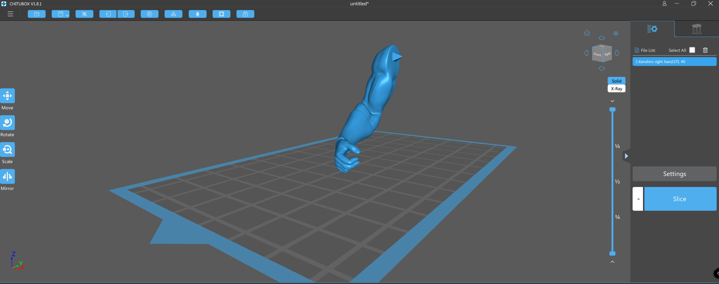
Task: Click the File List label icon
Action: [636, 50]
